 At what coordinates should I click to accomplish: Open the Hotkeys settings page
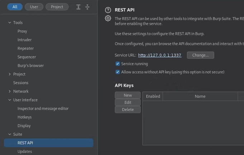24,117
